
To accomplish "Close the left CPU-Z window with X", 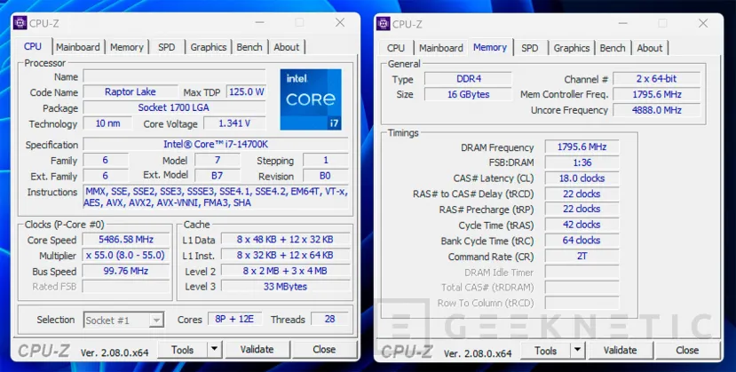I will coord(340,22).
